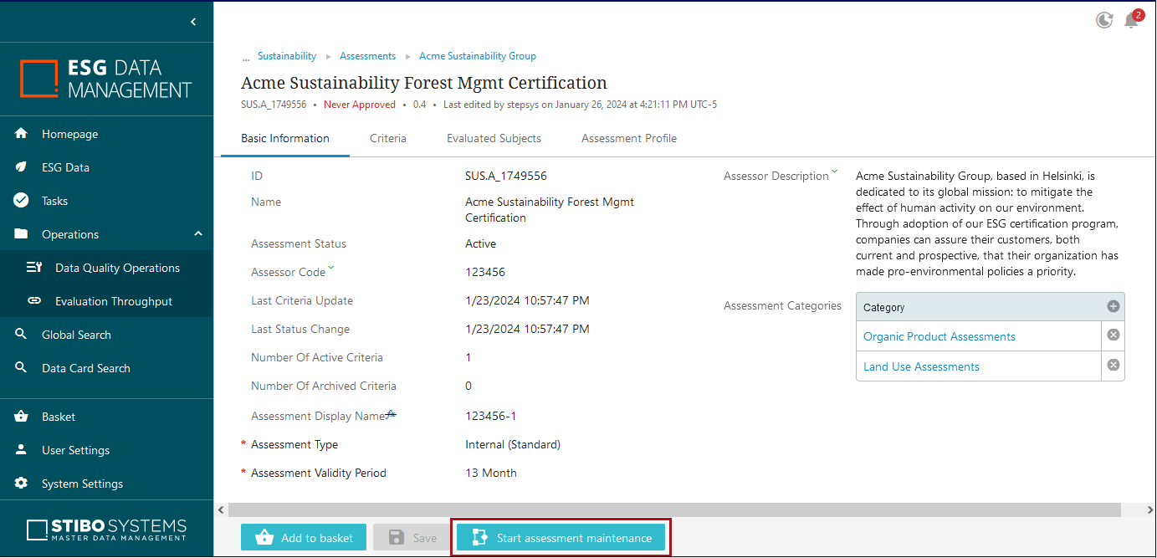Image resolution: width=1157 pixels, height=558 pixels.
Task: Switch to the Basic Information tab
Action: pos(285,138)
